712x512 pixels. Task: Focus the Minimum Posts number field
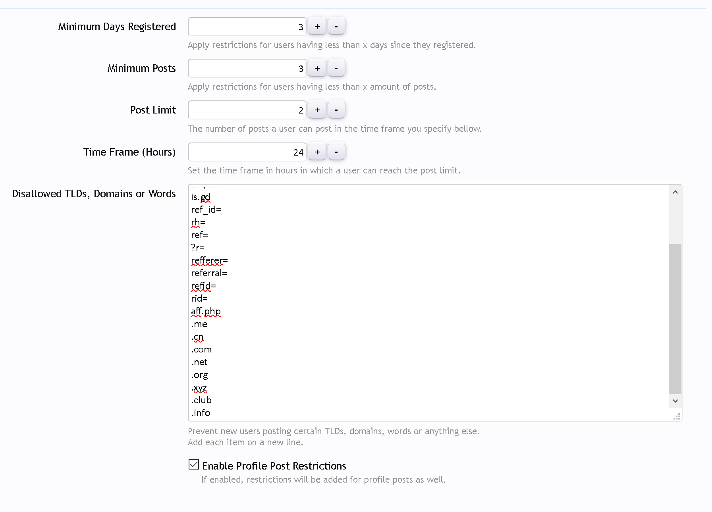tap(247, 68)
